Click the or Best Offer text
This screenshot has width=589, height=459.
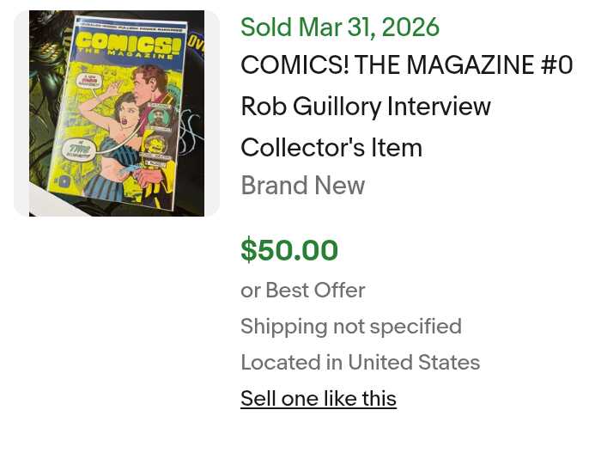pyautogui.click(x=303, y=291)
